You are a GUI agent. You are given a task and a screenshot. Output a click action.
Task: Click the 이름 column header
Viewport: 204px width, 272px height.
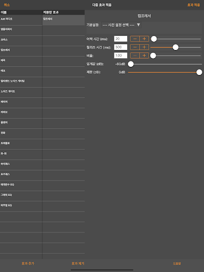coord(21,13)
